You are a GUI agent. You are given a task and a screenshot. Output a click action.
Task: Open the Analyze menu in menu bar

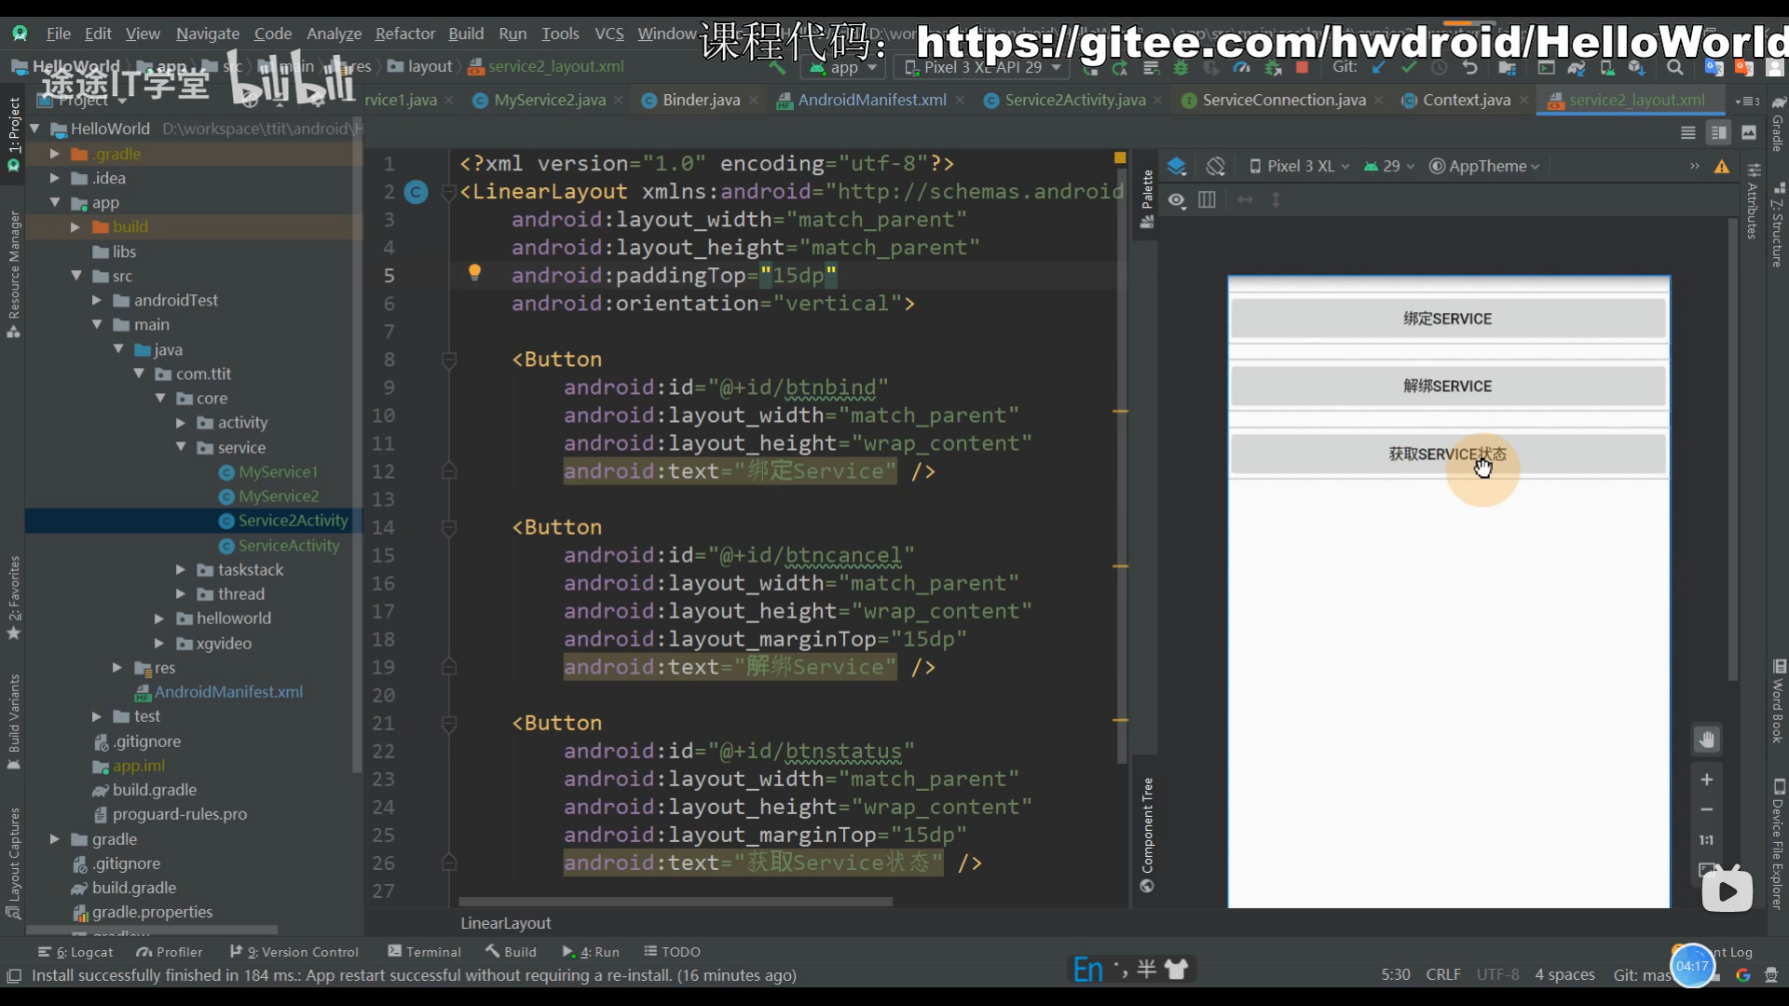(x=333, y=34)
